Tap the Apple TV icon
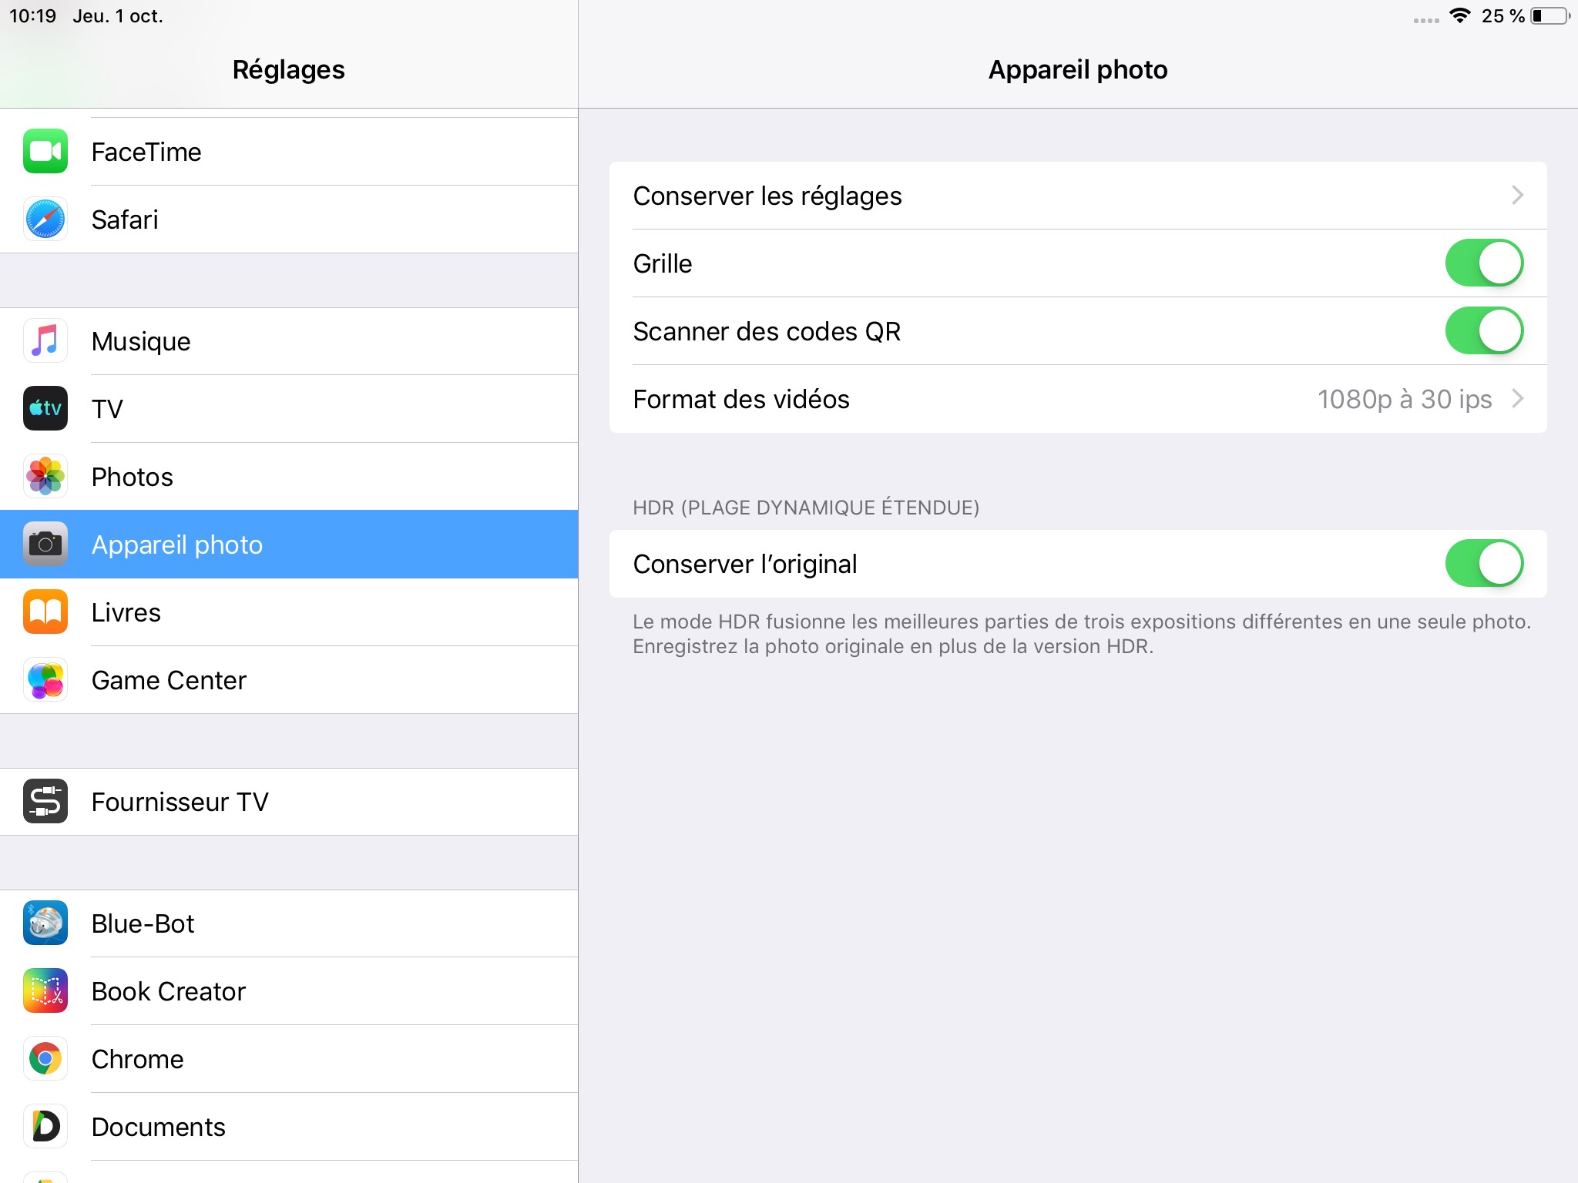This screenshot has height=1183, width=1578. 45,409
